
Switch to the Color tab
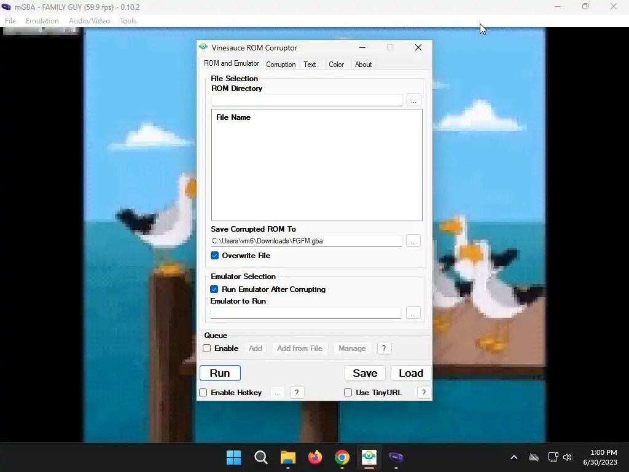[336, 64]
